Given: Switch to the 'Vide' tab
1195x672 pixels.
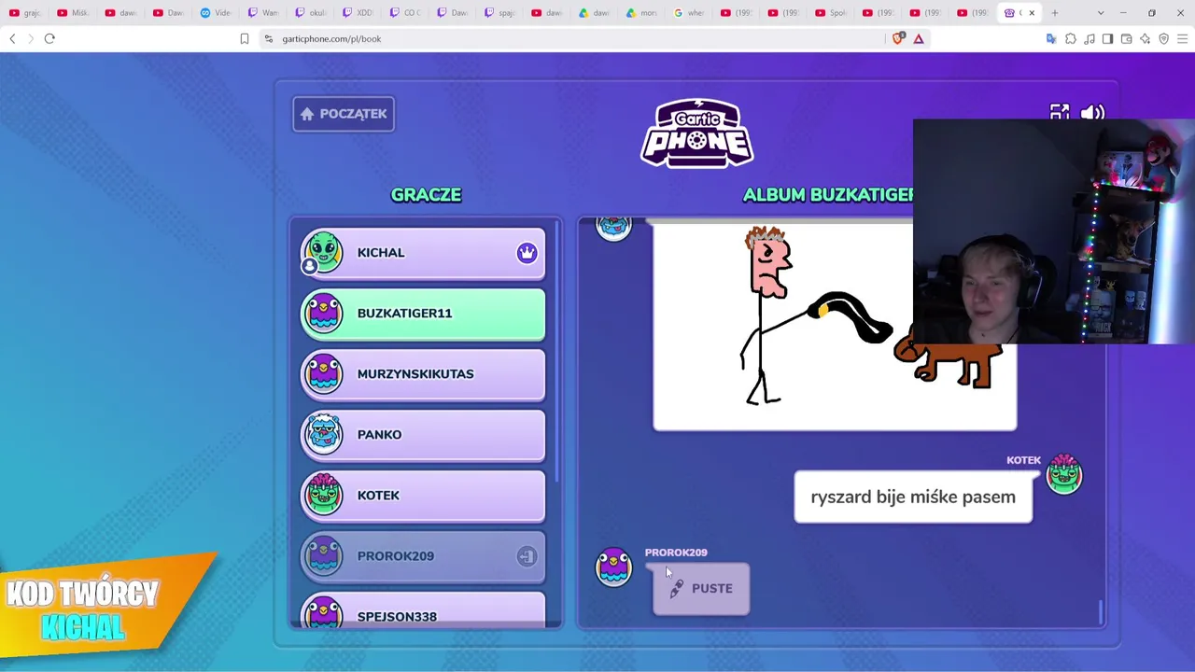Looking at the screenshot, I should 217,13.
